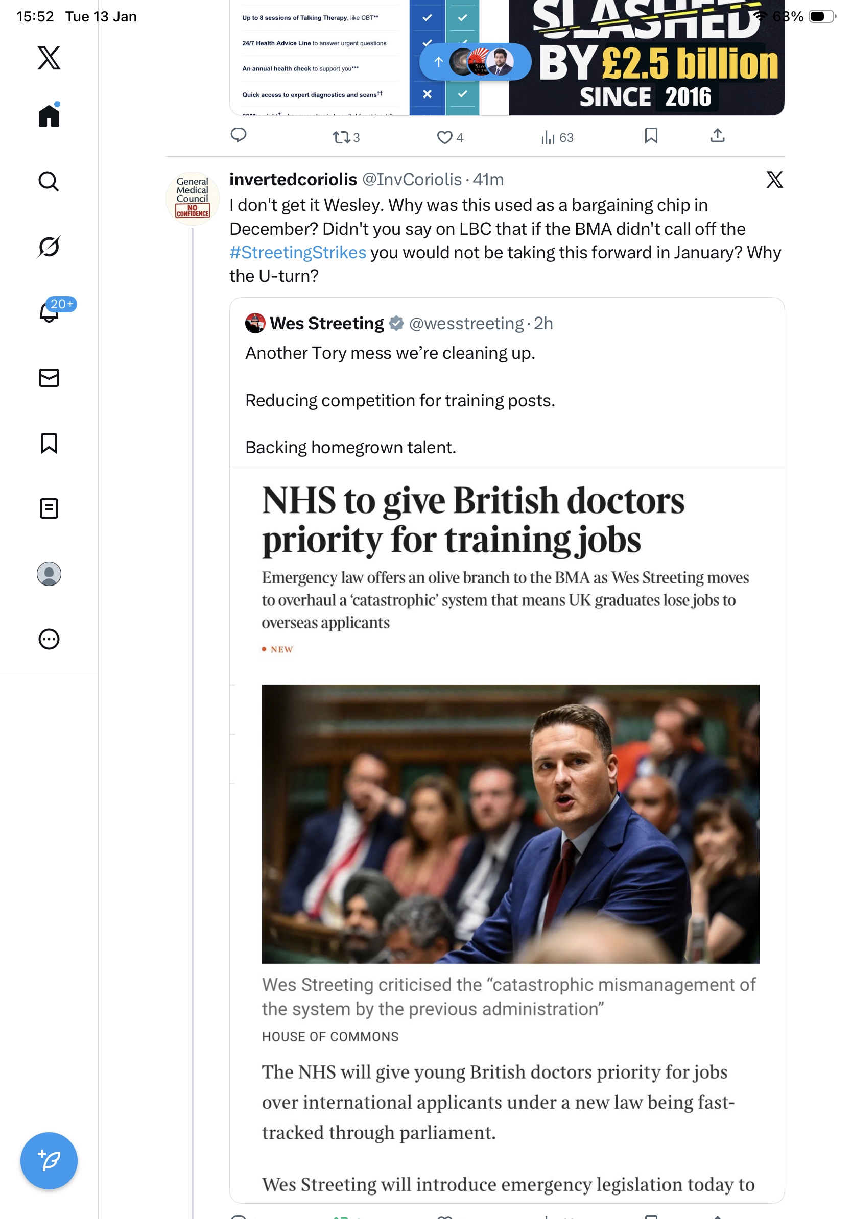Tap the #StreetingStrikes hashtag
The width and height of the screenshot is (852, 1219).
pyautogui.click(x=297, y=252)
